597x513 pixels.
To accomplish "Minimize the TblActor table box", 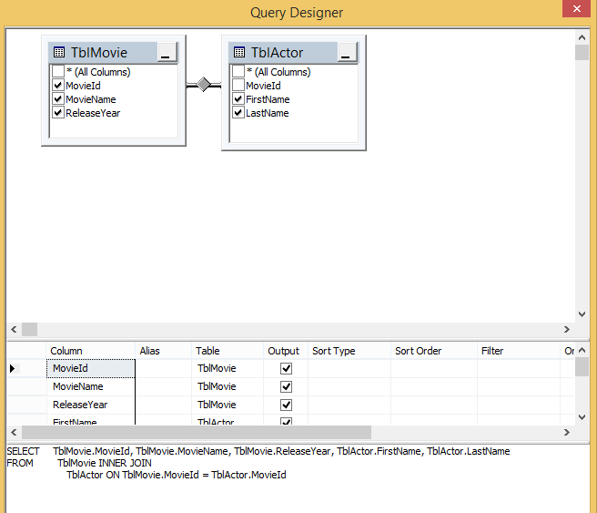I will (x=348, y=52).
